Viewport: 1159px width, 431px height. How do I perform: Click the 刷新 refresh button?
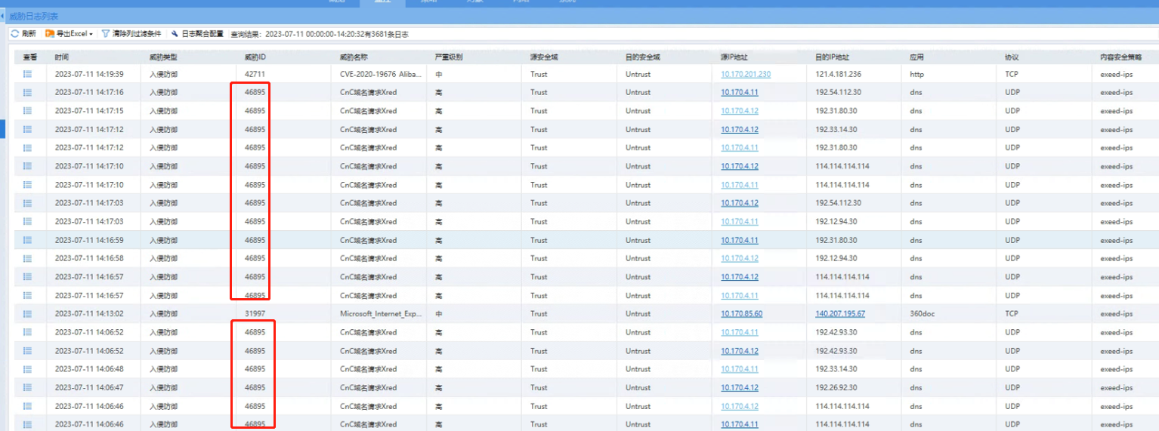(x=23, y=34)
